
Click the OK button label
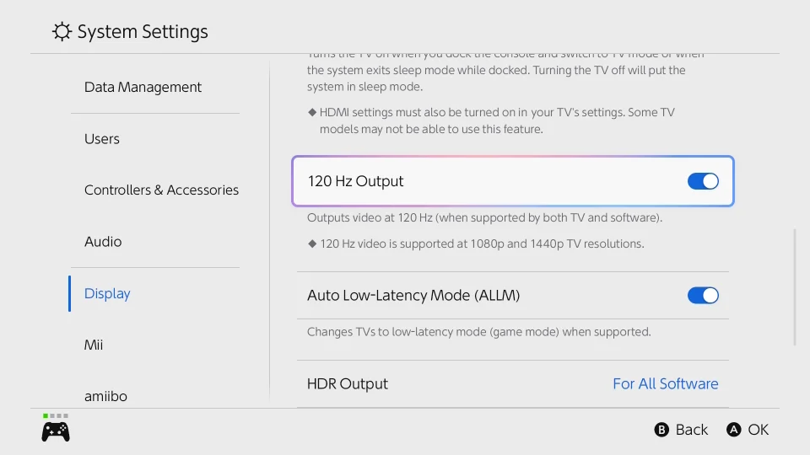click(x=758, y=430)
